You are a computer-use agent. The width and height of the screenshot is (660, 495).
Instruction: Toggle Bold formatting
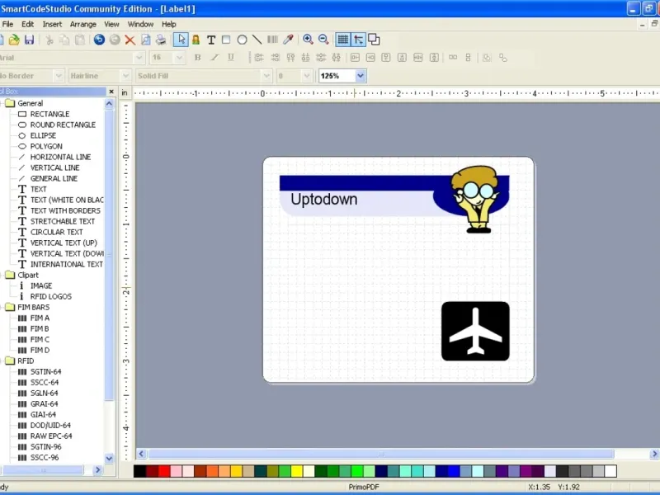pos(197,58)
